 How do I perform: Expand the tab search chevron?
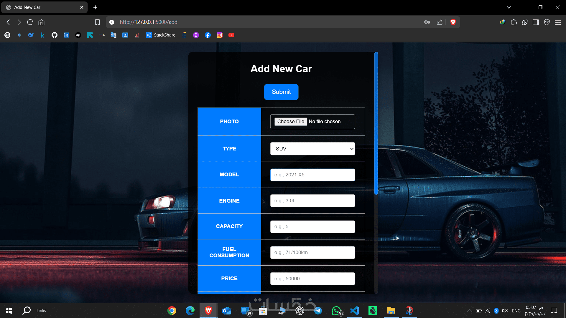coord(509,7)
